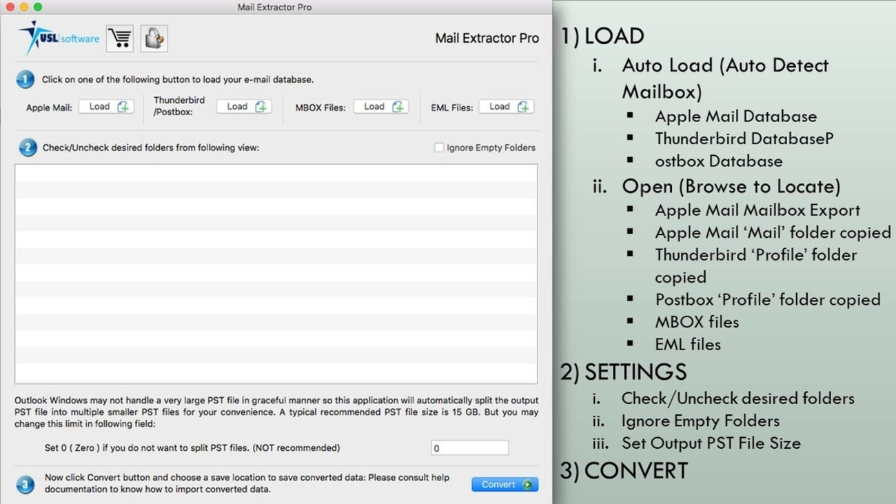
Task: Click the "EML Files:" label in the app
Action: point(452,108)
